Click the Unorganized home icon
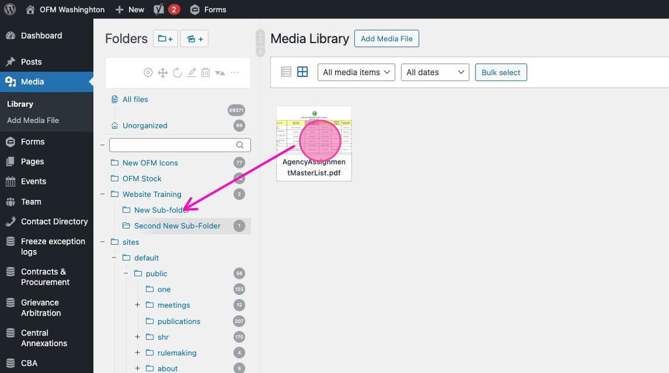Image resolution: width=669 pixels, height=373 pixels. (114, 126)
